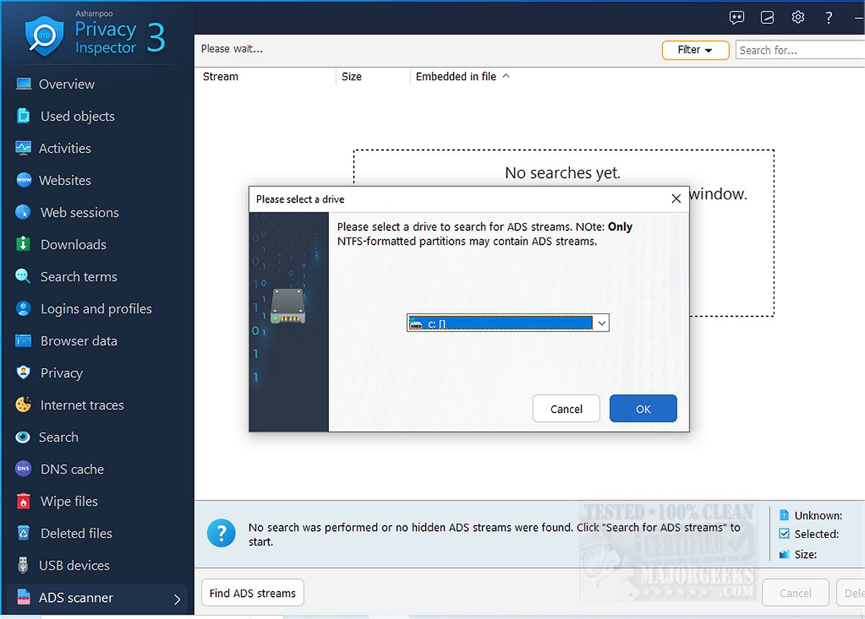865x619 pixels.
Task: Click the Size legend chart icon
Action: (x=784, y=554)
